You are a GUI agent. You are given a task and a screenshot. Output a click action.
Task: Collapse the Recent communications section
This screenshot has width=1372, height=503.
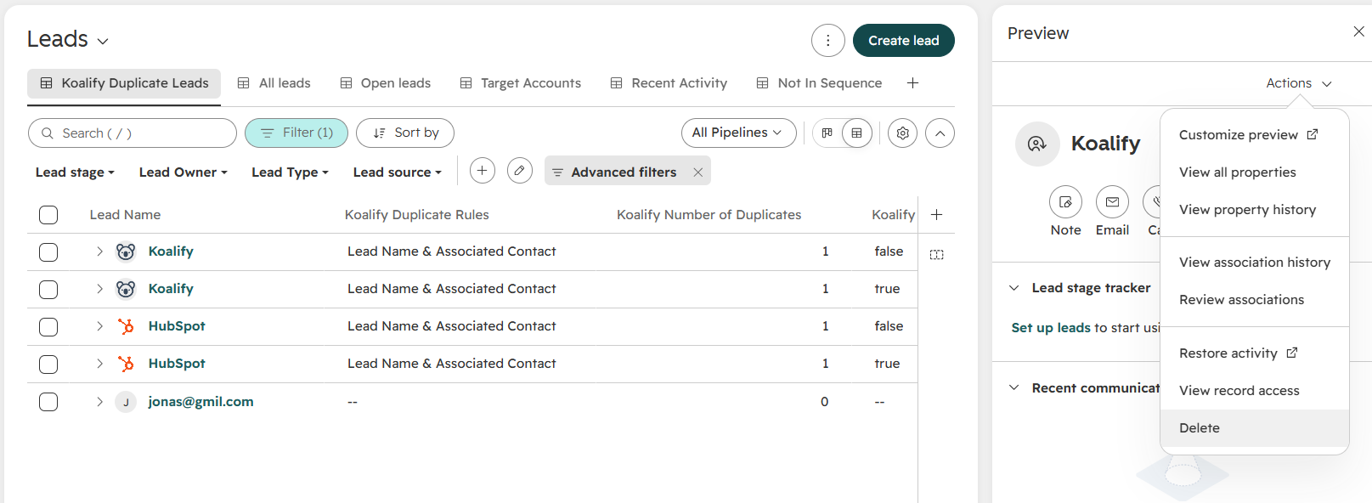click(1013, 387)
